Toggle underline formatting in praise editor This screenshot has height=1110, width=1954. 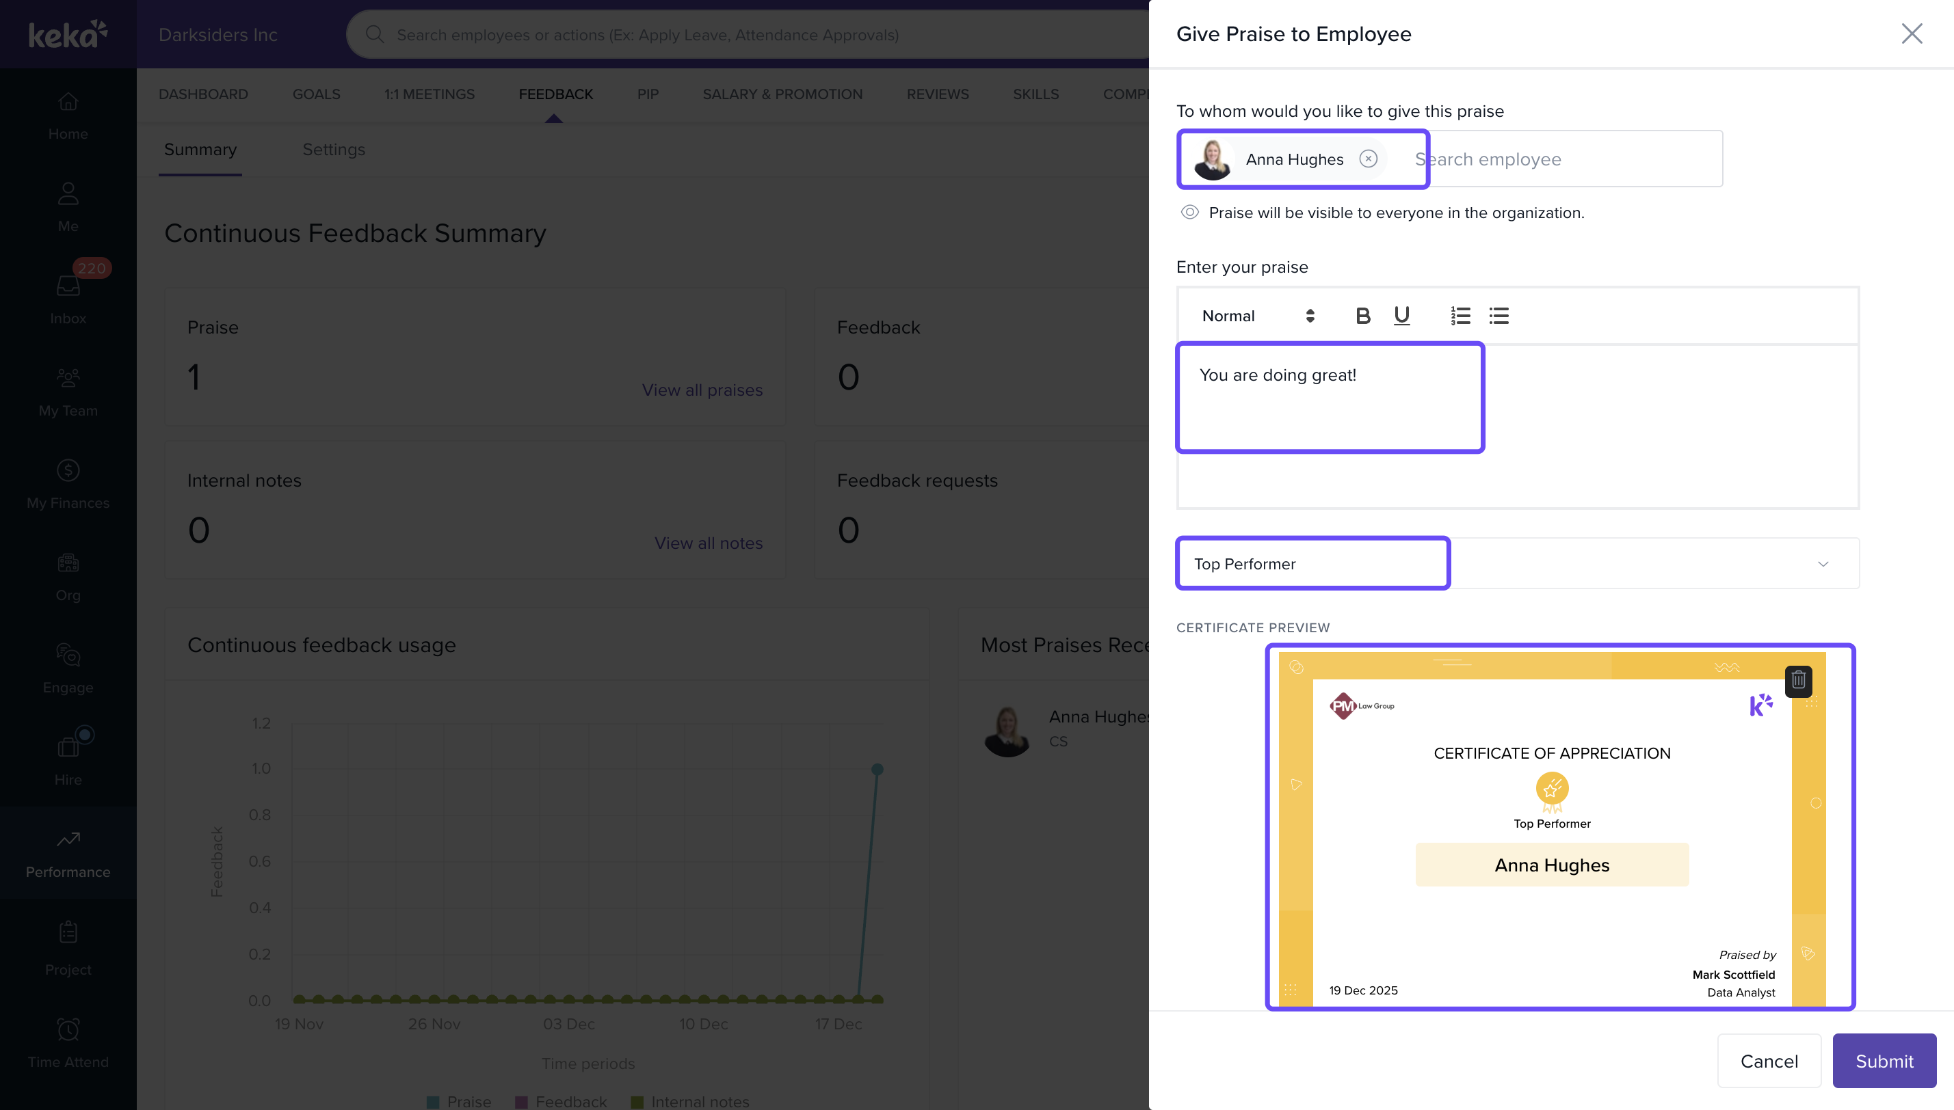click(1401, 316)
